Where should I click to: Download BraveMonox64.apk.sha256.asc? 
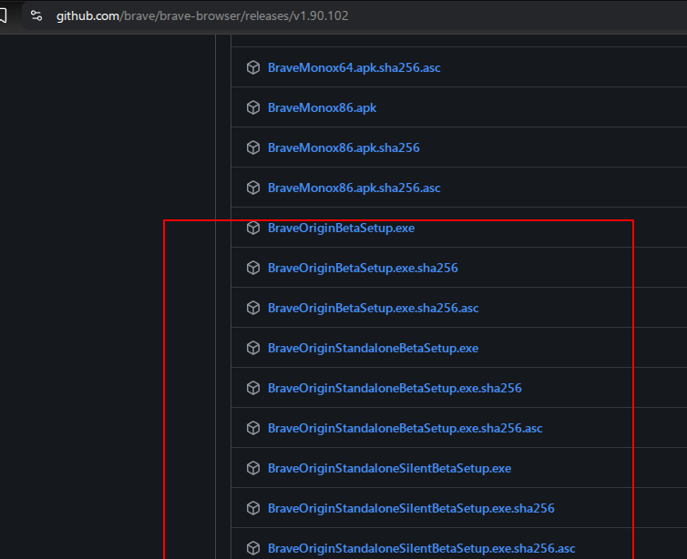pyautogui.click(x=354, y=67)
